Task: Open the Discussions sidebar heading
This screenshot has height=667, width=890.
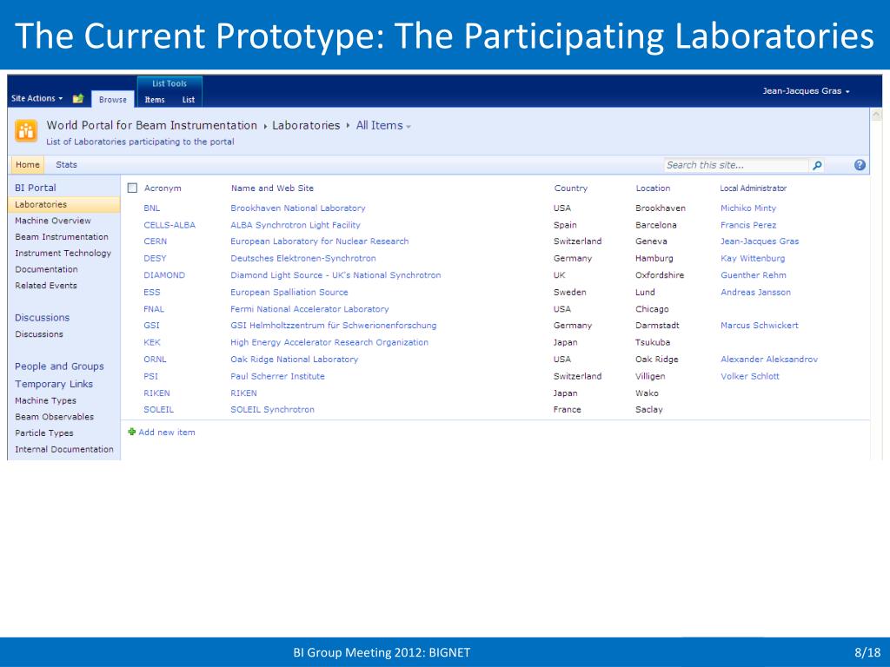Action: [x=42, y=318]
